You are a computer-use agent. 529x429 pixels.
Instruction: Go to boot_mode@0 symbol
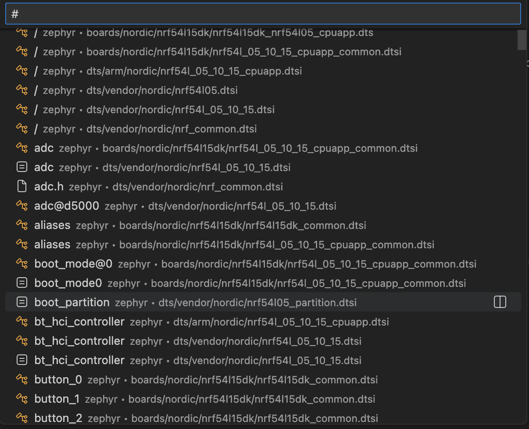click(263, 264)
